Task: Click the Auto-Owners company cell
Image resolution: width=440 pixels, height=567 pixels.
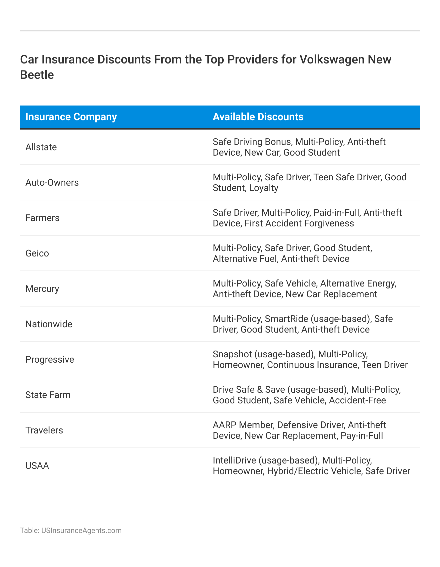Action: 52,183
